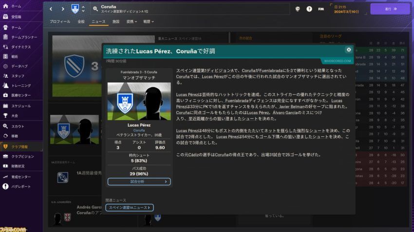Expand the 戦歴 dropdown tab
The image size is (414, 232).
click(149, 21)
